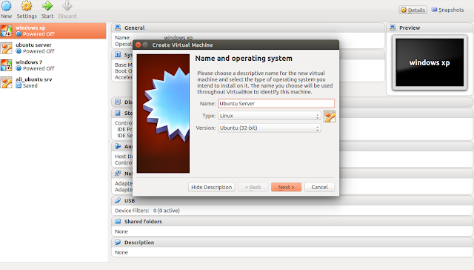The height and width of the screenshot is (270, 474).
Task: Click the USB section plug icon
Action: pos(118,200)
